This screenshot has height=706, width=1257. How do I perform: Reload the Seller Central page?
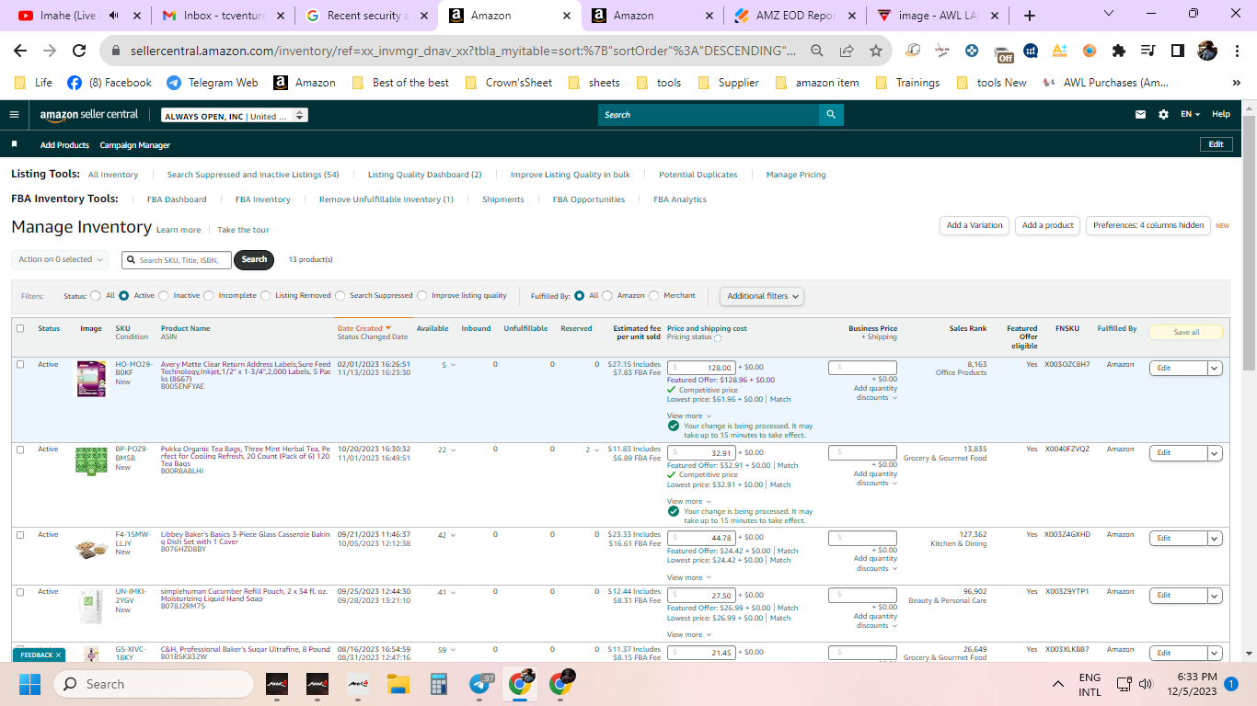(x=79, y=51)
